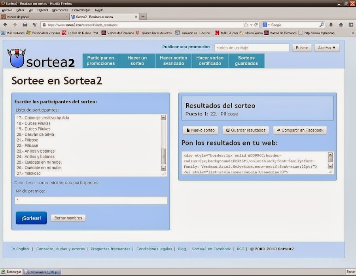Open the Marcadores menu

pos(60,10)
